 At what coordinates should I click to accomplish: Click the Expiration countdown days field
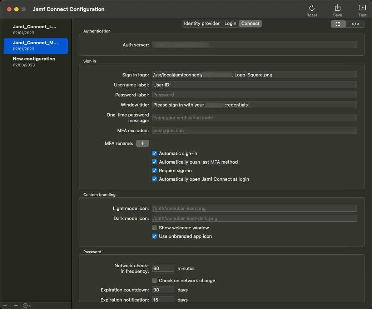163,290
